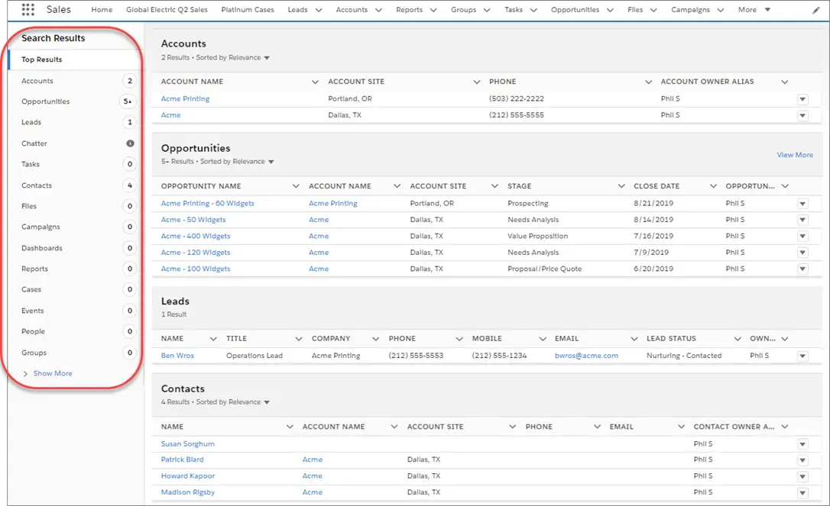Open row actions for Acme - 100 Widgets

click(x=802, y=269)
